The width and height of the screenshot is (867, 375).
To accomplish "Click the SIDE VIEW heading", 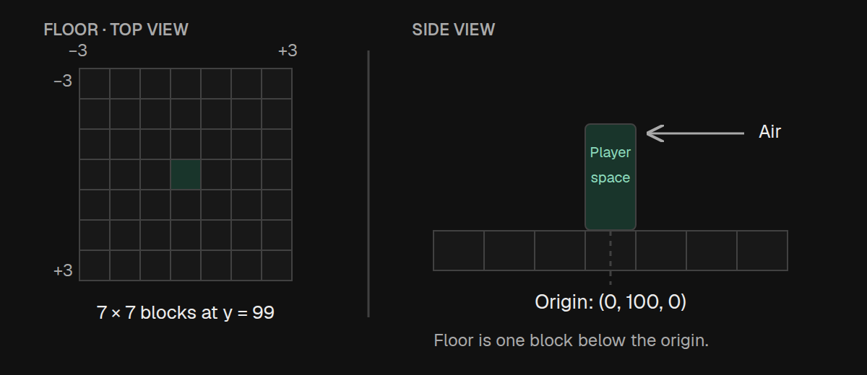I will (x=454, y=30).
